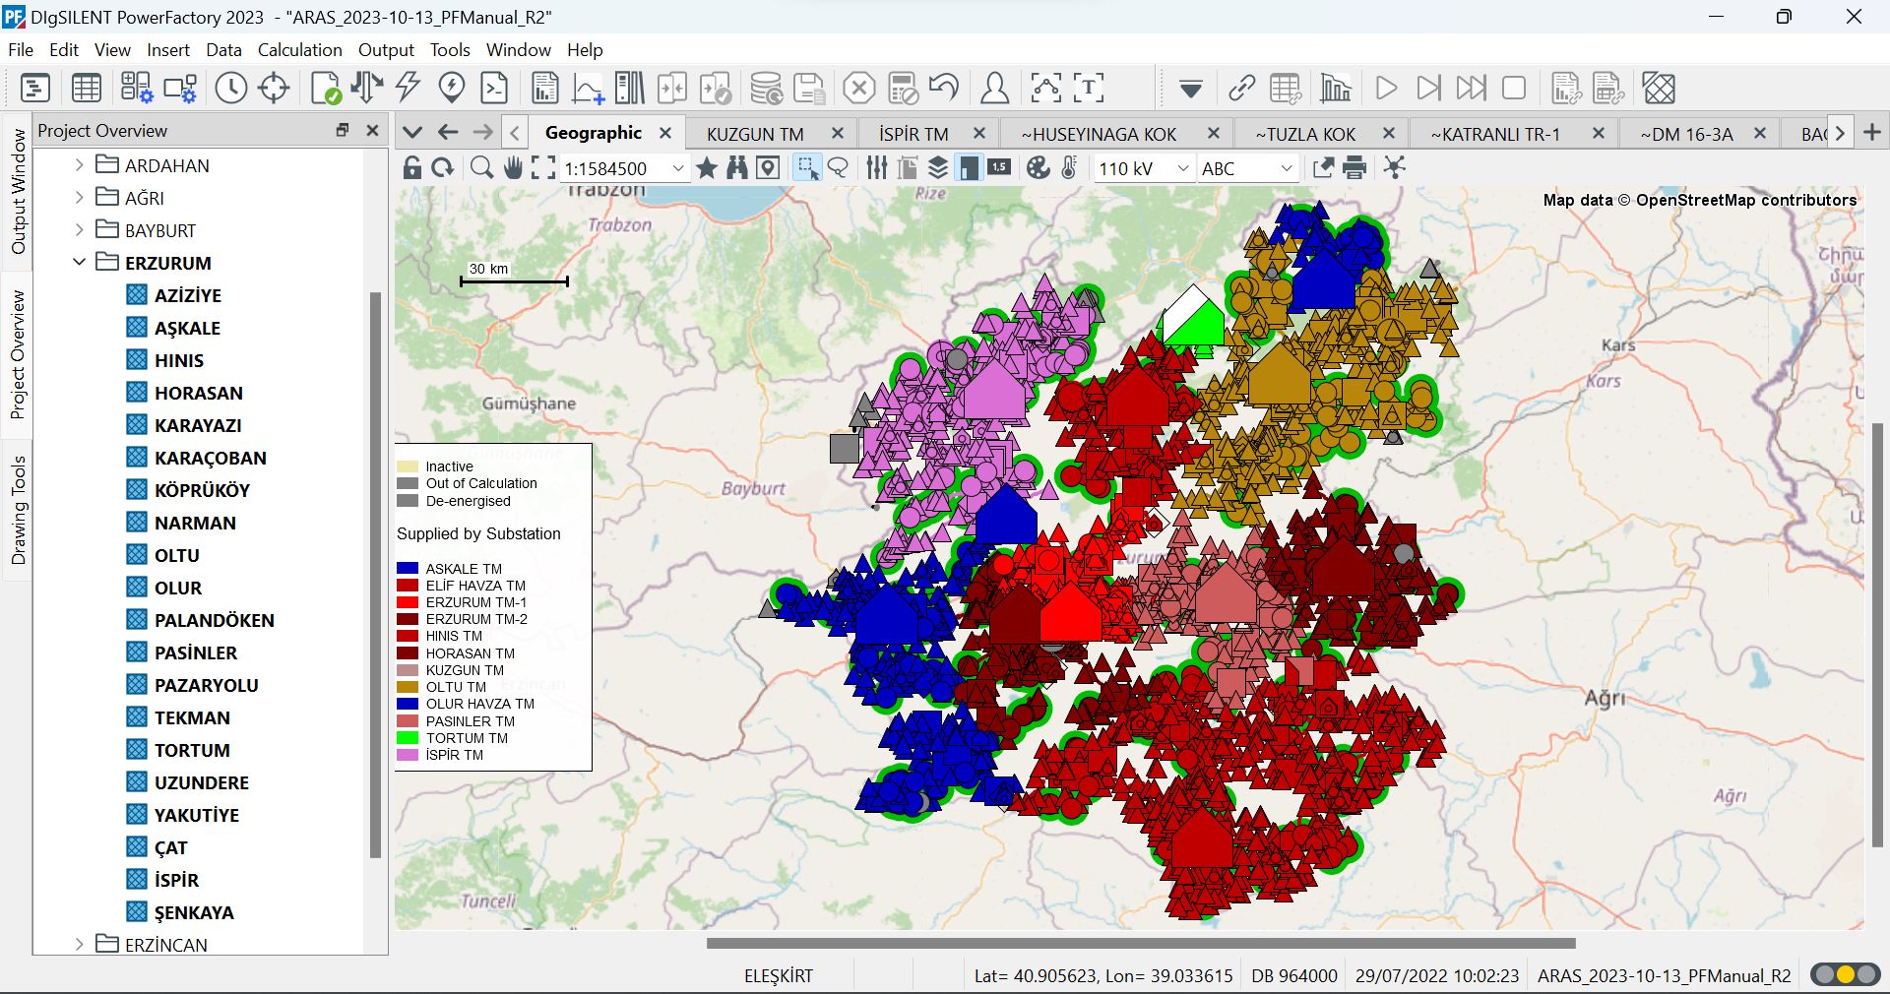
Task: Click the star bookmark icon
Action: (707, 168)
